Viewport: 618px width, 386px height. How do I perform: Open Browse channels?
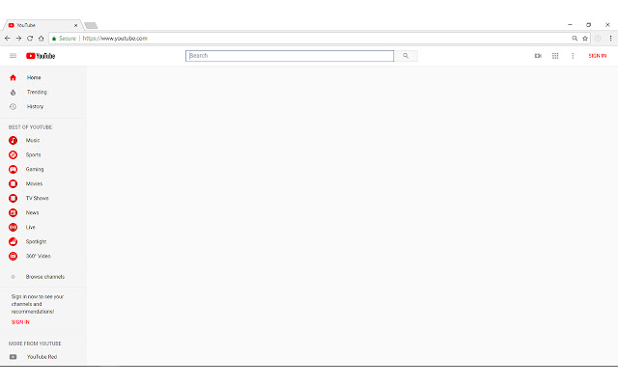(x=43, y=277)
